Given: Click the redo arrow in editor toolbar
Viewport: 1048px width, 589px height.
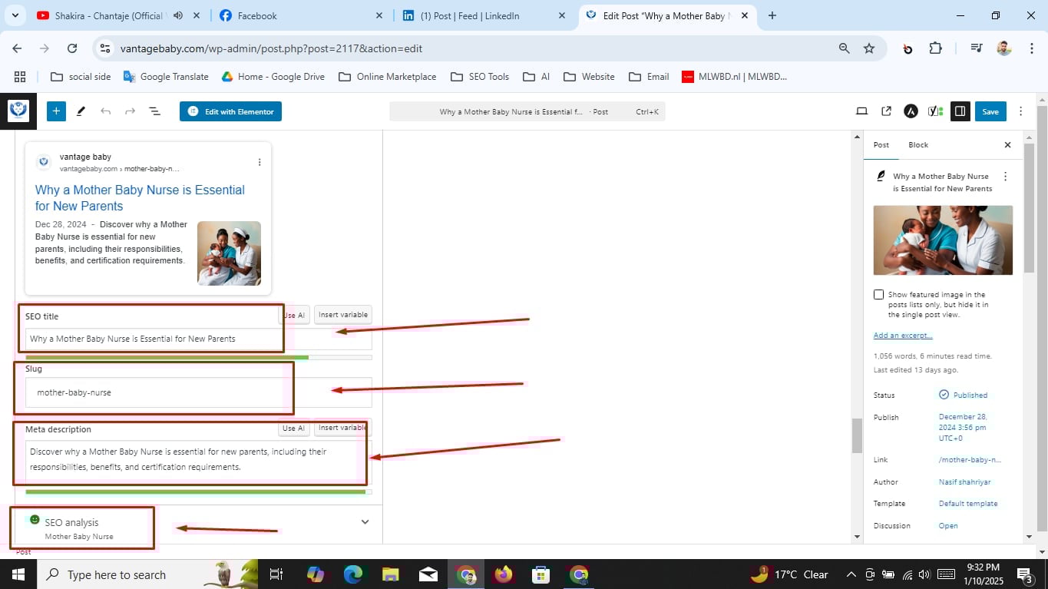Looking at the screenshot, I should pos(131,111).
